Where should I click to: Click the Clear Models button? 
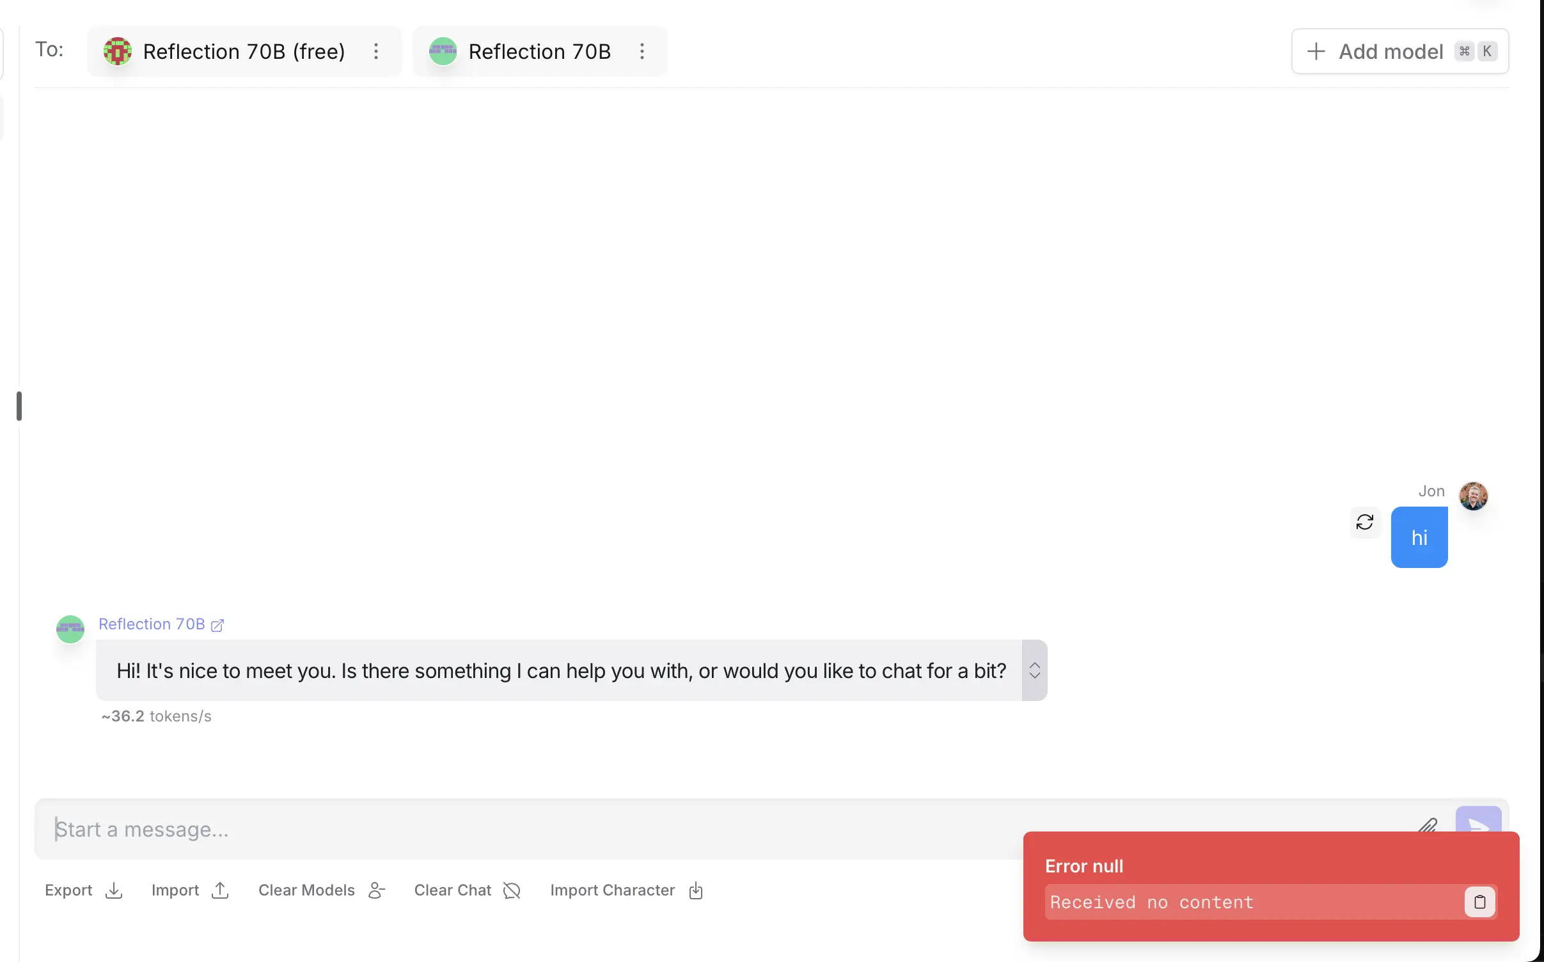(322, 890)
